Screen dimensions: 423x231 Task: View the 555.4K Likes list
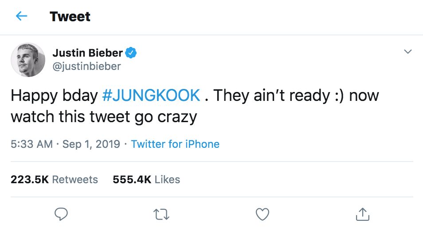point(146,179)
